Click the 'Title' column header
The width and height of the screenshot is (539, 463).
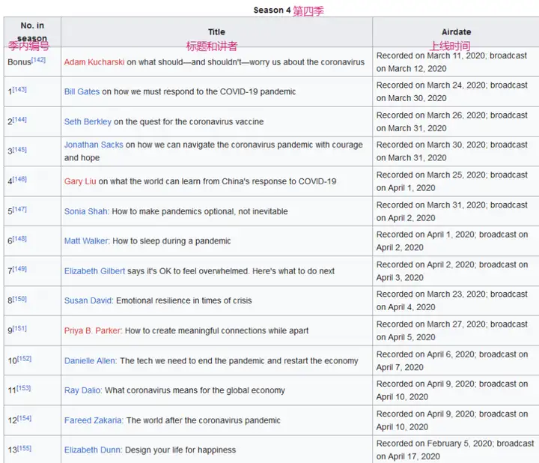[216, 32]
